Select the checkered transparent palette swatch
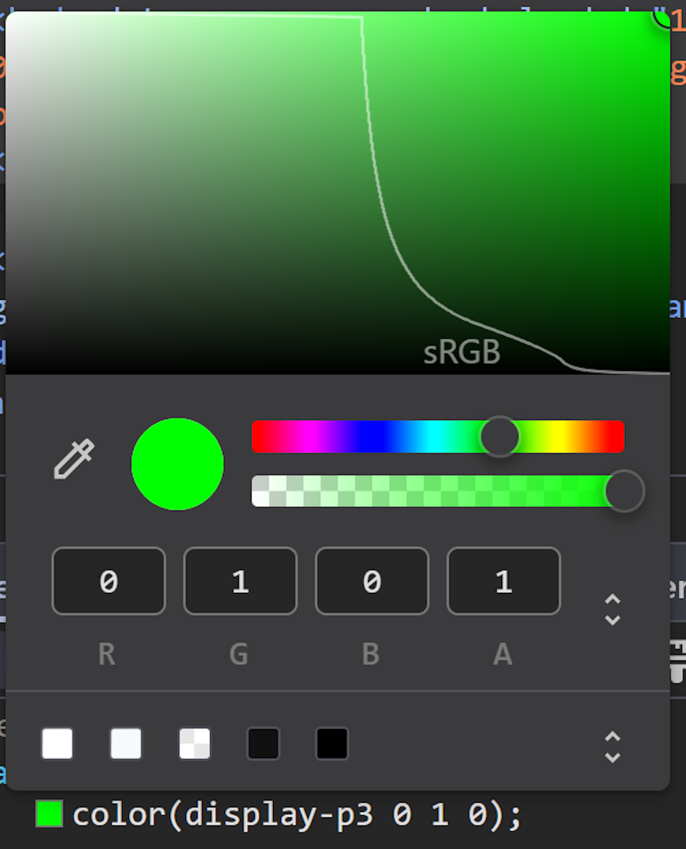 [x=195, y=743]
